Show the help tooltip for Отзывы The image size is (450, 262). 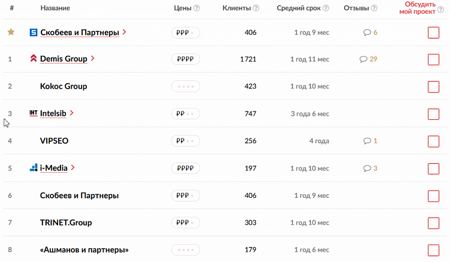coord(375,8)
